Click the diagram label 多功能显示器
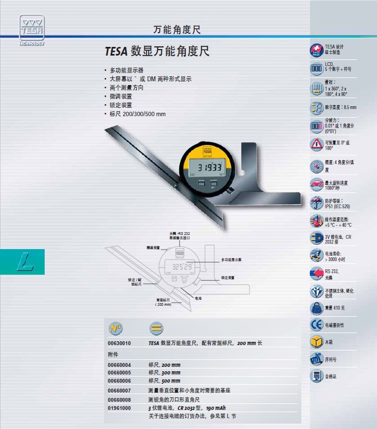 click(232, 259)
